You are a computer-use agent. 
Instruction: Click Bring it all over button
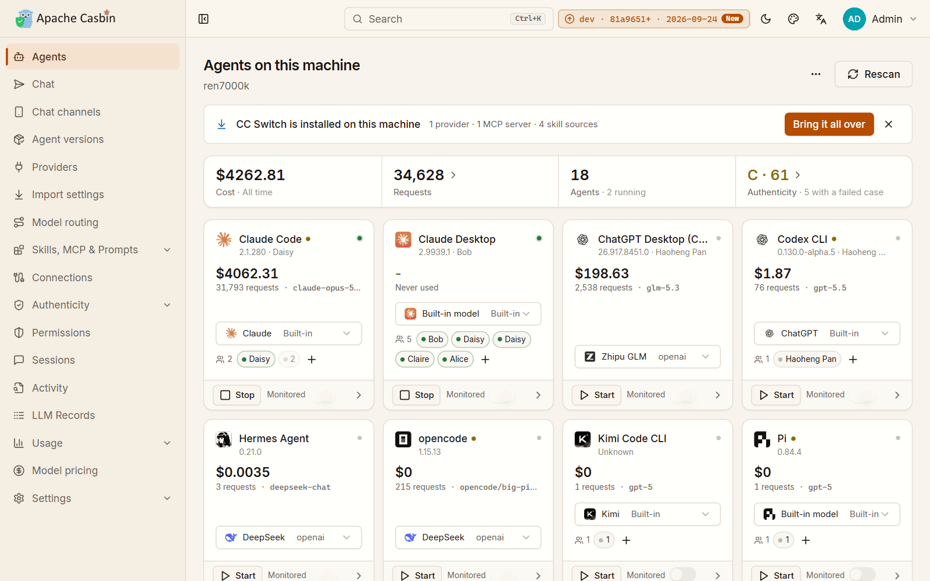(x=829, y=124)
